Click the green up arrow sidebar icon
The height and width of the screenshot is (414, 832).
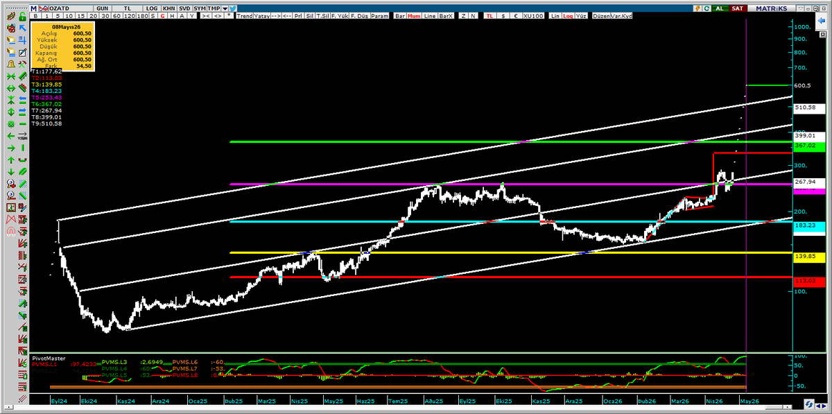[10, 160]
